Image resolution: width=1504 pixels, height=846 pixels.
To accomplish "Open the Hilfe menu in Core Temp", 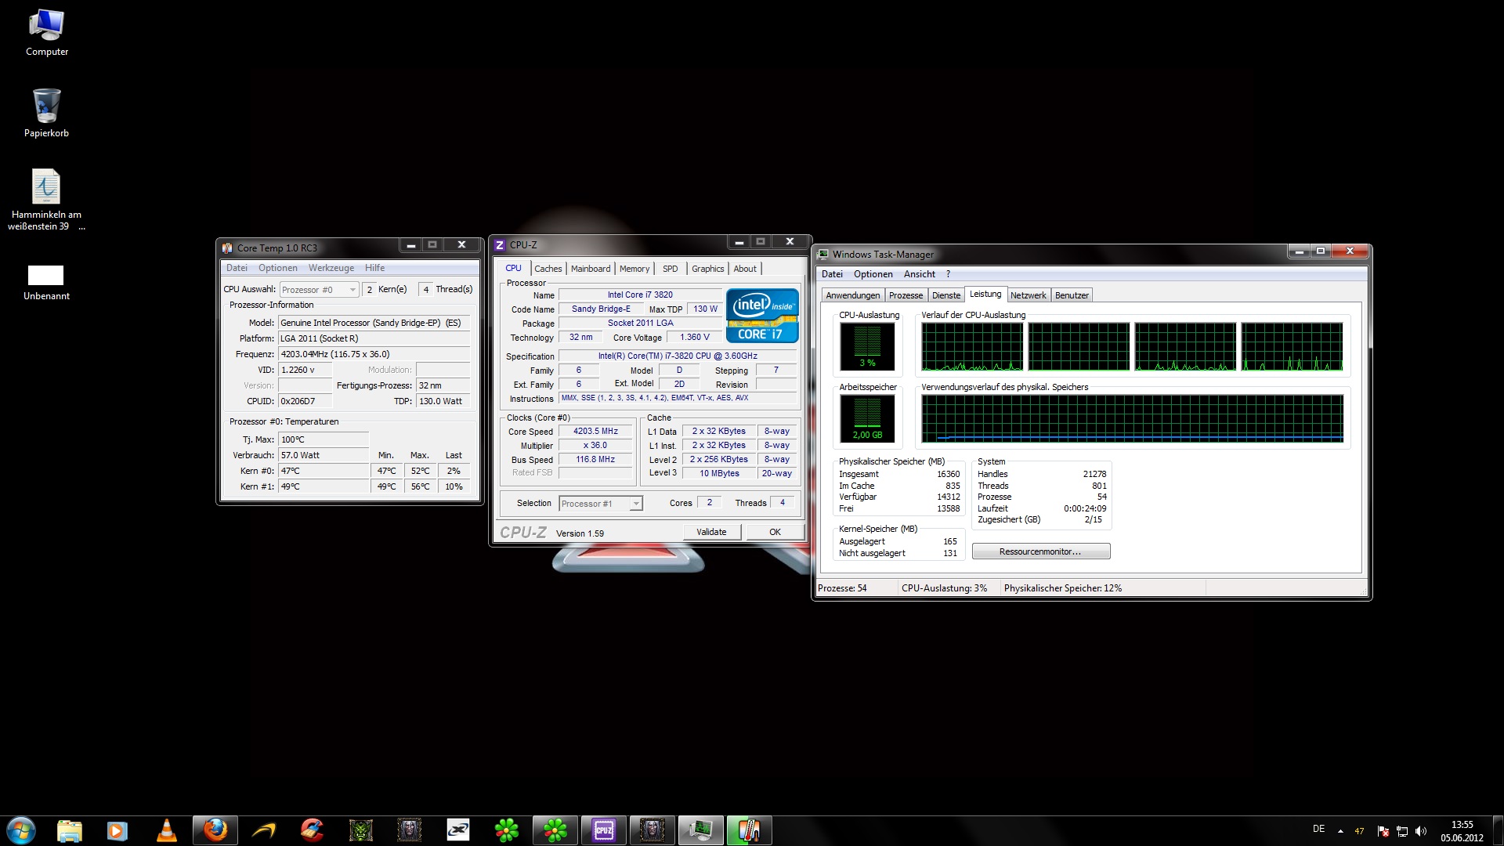I will click(375, 268).
